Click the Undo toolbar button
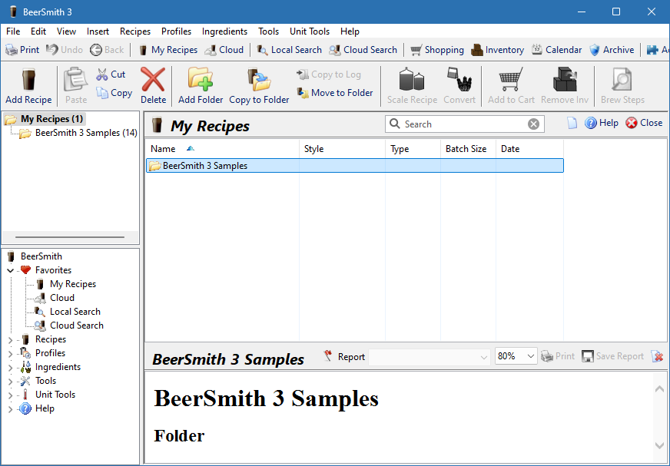This screenshot has width=670, height=466. (65, 50)
